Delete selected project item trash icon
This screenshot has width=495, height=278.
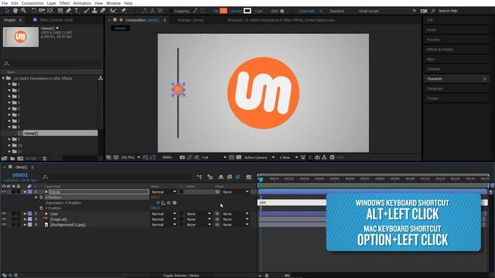pos(45,158)
